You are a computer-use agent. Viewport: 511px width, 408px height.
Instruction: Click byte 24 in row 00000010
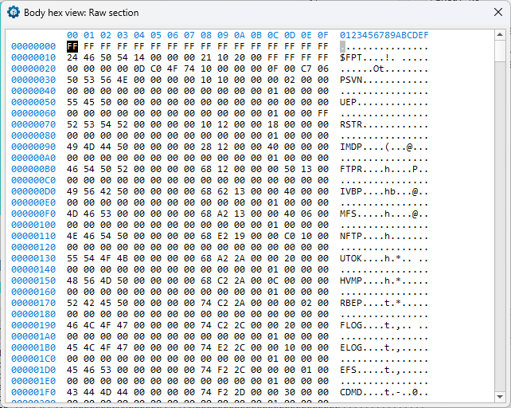[x=72, y=57]
